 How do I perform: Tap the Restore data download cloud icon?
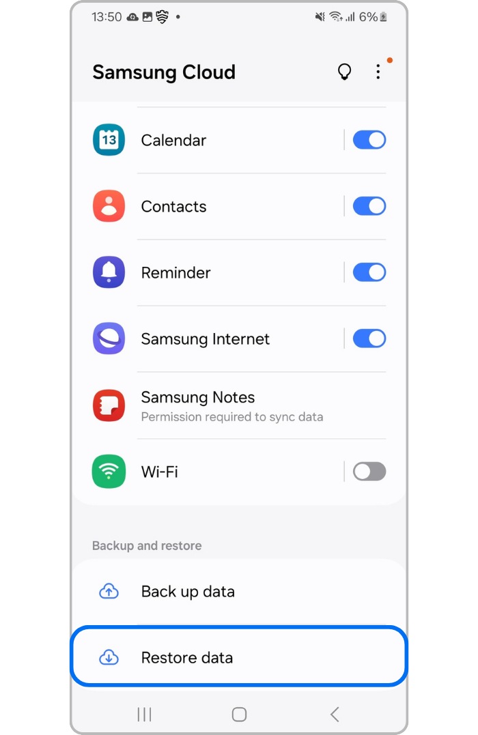(109, 658)
